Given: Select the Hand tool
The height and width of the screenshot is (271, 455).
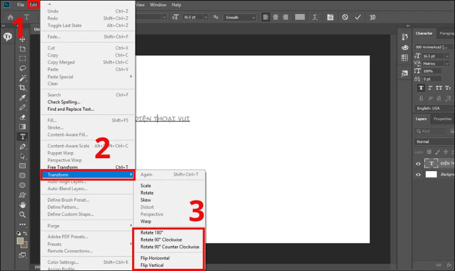Looking at the screenshot, I should tap(22, 205).
